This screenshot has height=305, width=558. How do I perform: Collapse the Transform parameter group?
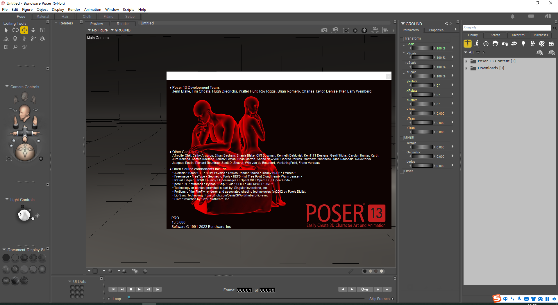402,39
